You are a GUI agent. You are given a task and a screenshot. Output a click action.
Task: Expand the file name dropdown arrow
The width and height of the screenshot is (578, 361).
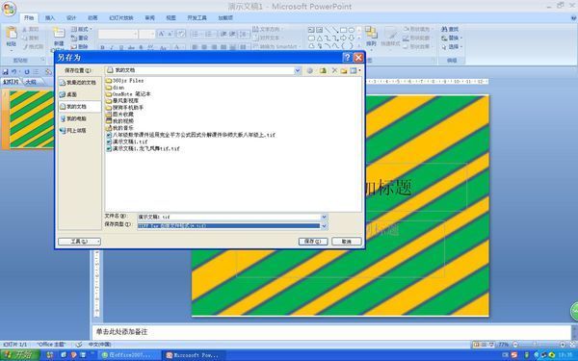click(324, 217)
